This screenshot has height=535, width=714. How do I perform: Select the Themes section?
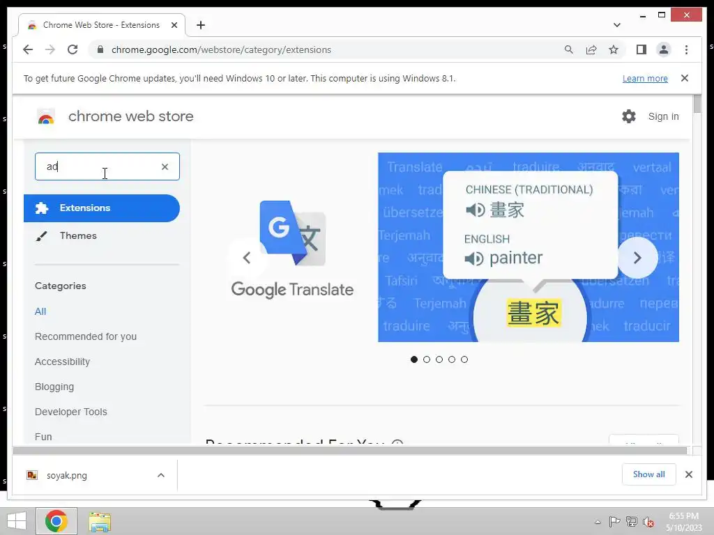pyautogui.click(x=78, y=235)
